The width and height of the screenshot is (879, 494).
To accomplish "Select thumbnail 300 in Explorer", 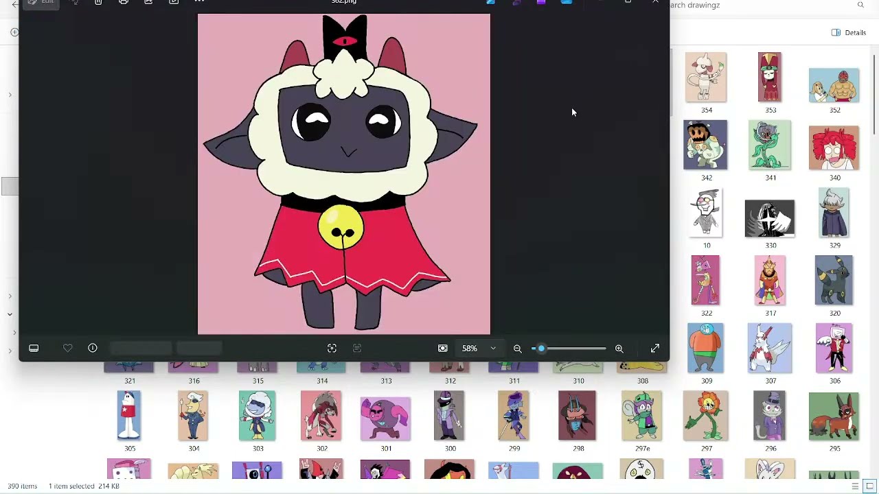I will pos(449,415).
